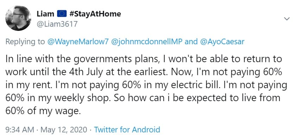Open the @johnmcdonnellMP profile mention
The width and height of the screenshot is (295, 138).
pyautogui.click(x=147, y=42)
